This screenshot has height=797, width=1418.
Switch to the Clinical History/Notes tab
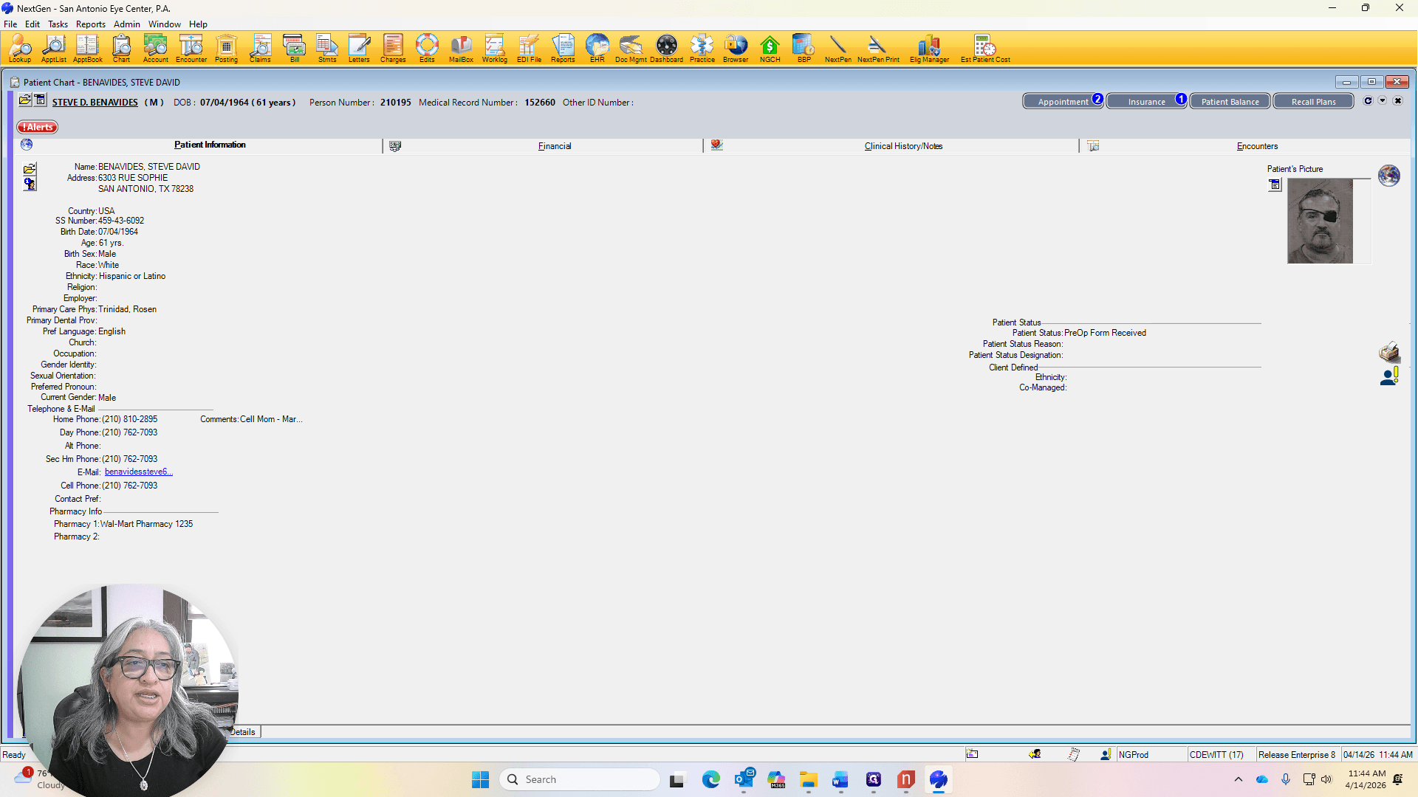tap(903, 146)
